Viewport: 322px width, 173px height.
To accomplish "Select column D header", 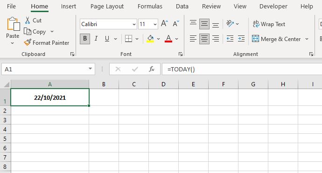I will [163, 84].
